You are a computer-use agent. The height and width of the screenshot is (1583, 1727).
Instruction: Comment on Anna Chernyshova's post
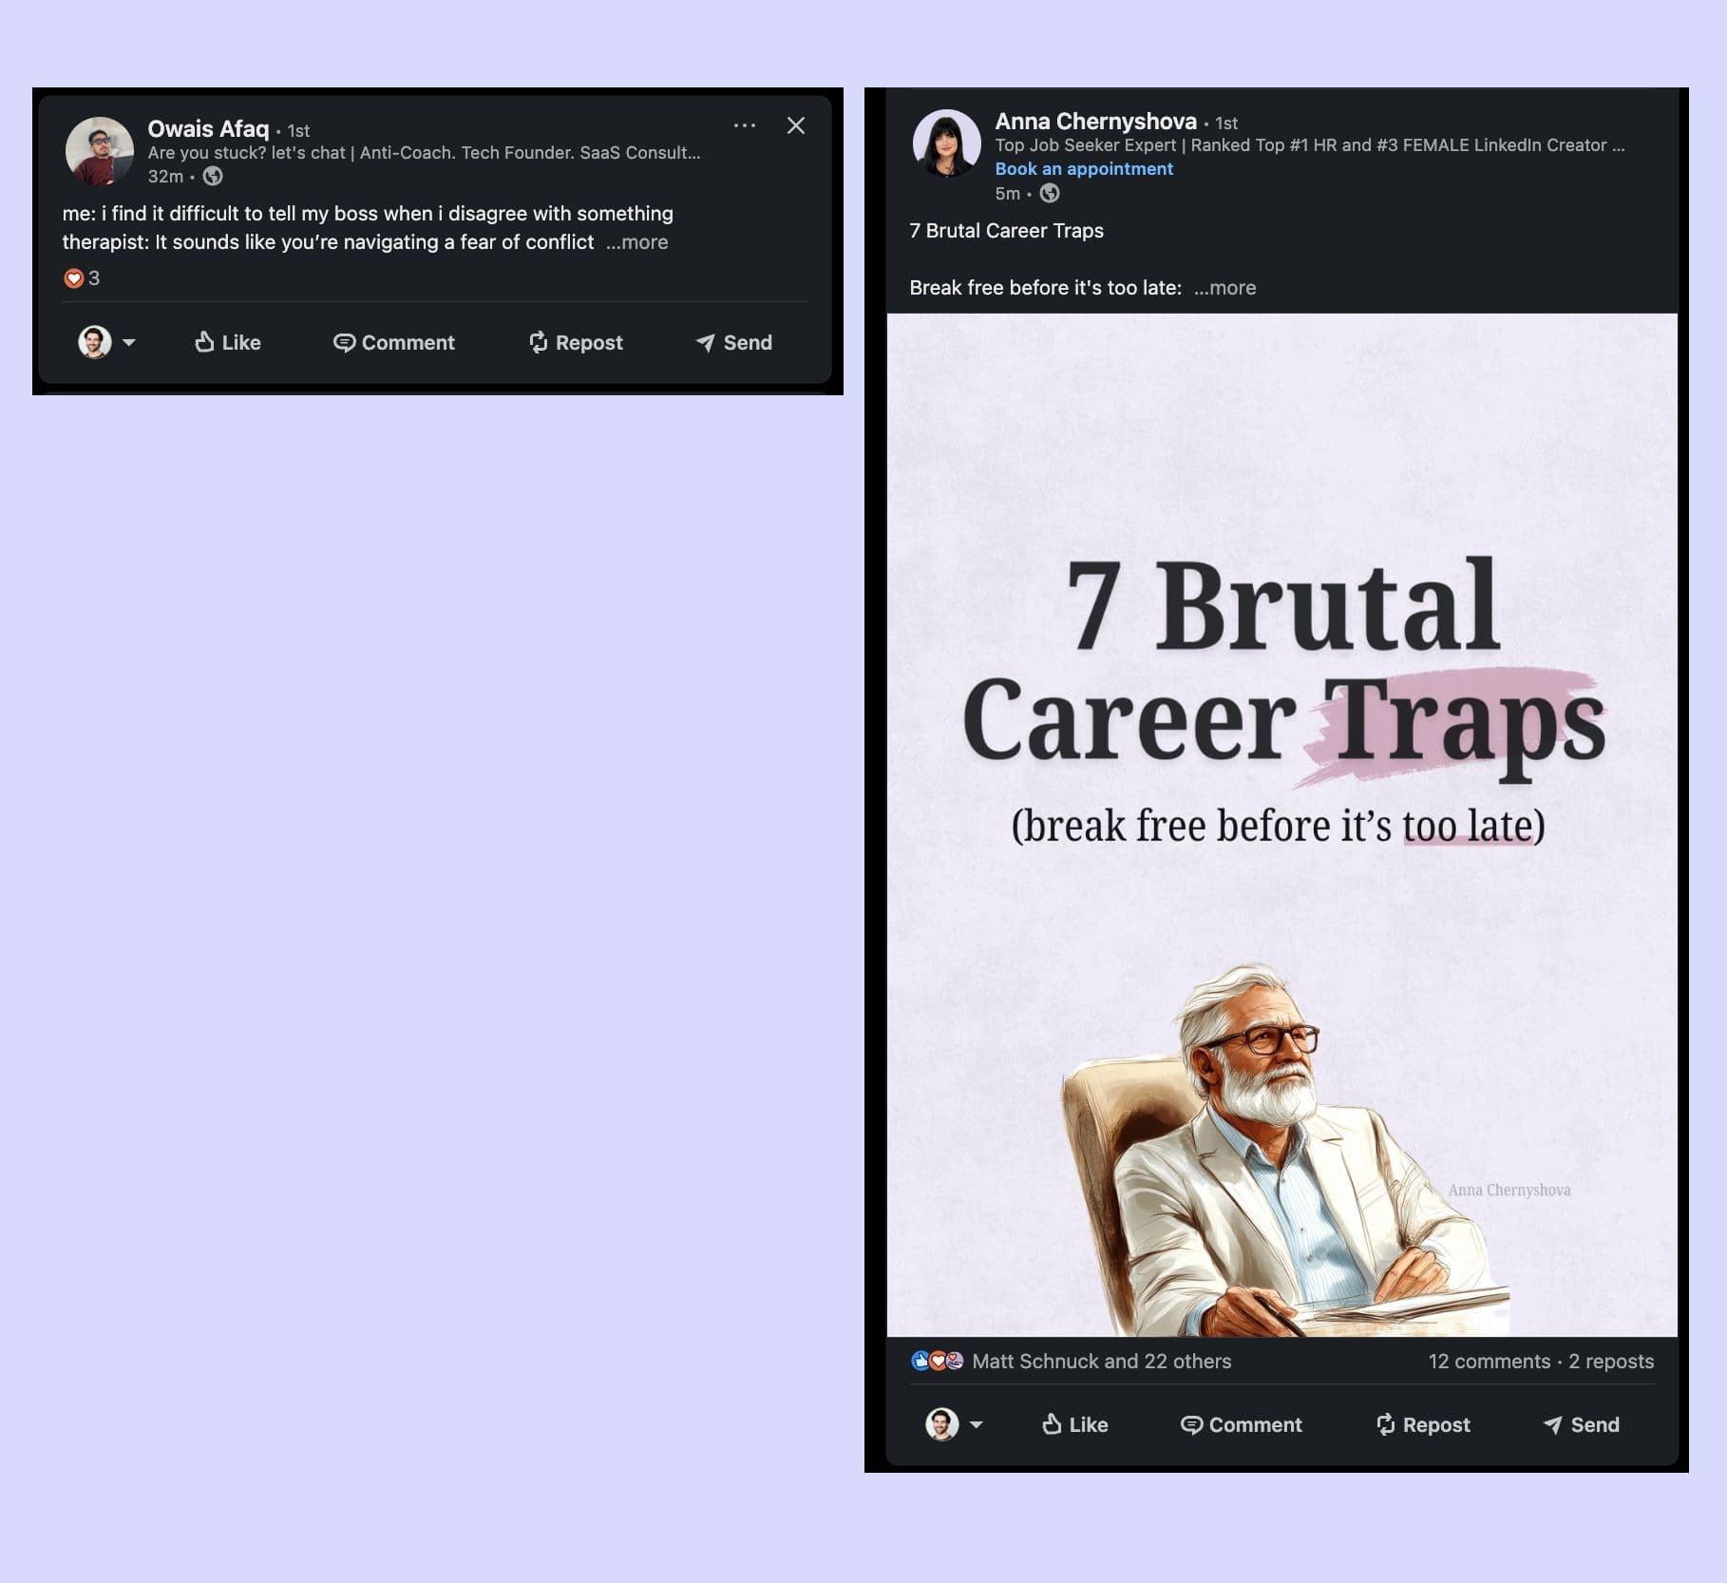coord(1242,1424)
